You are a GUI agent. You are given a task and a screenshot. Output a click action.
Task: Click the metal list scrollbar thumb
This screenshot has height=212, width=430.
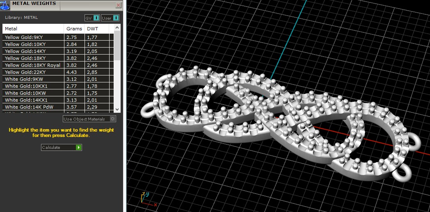point(117,46)
